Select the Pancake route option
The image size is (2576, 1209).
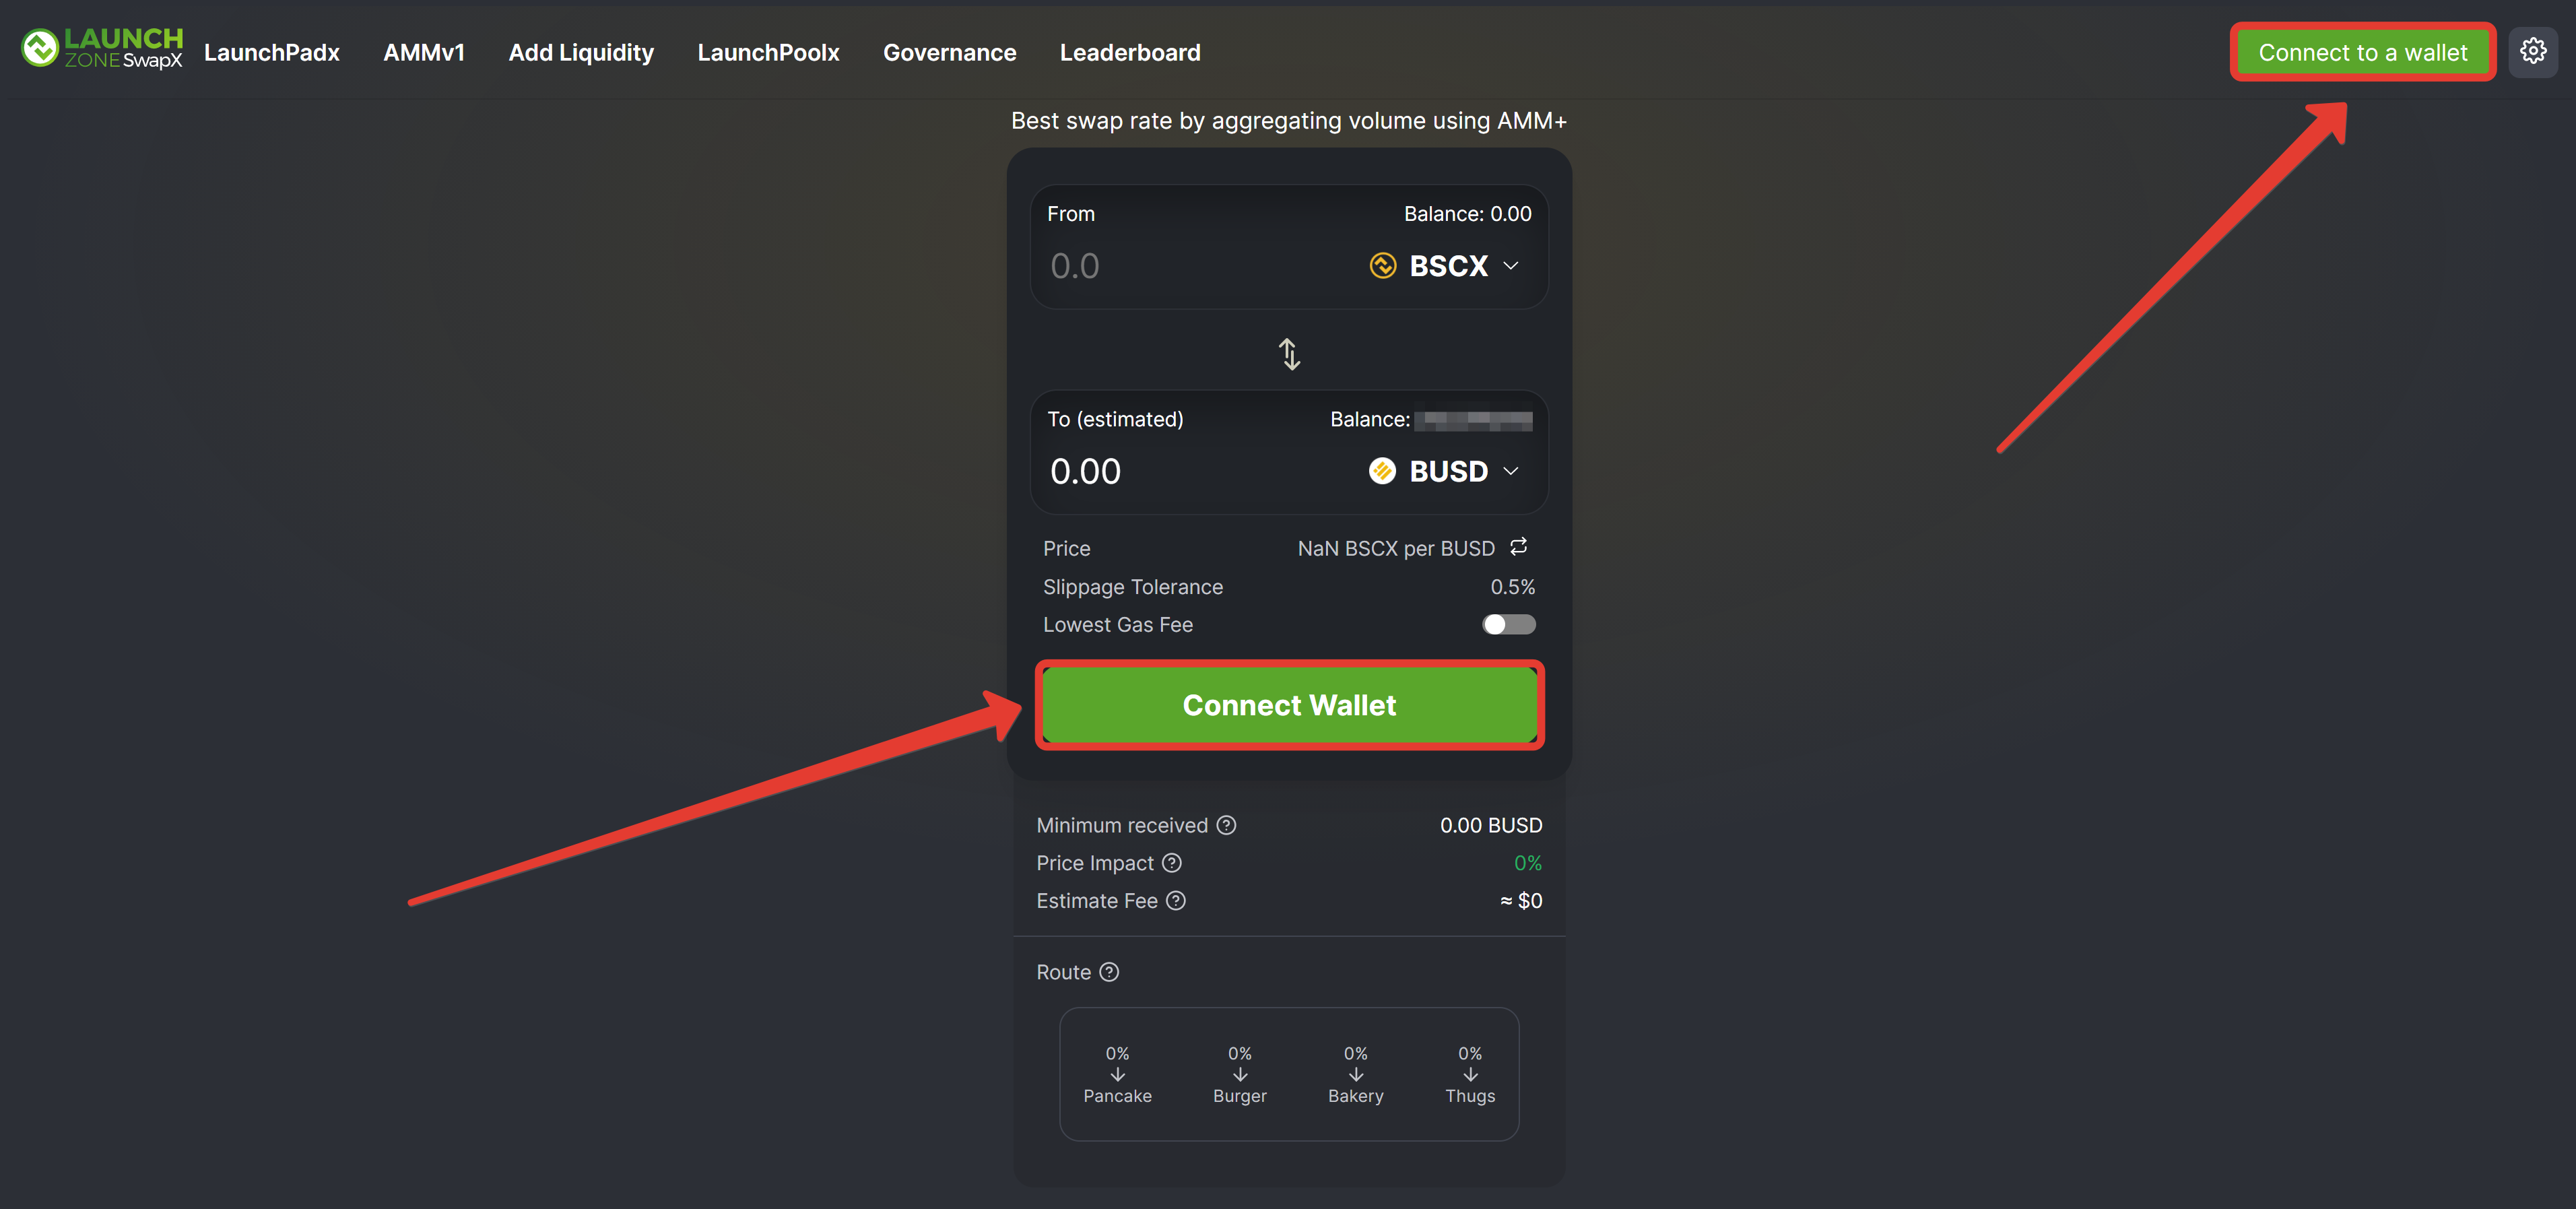pyautogui.click(x=1117, y=1075)
